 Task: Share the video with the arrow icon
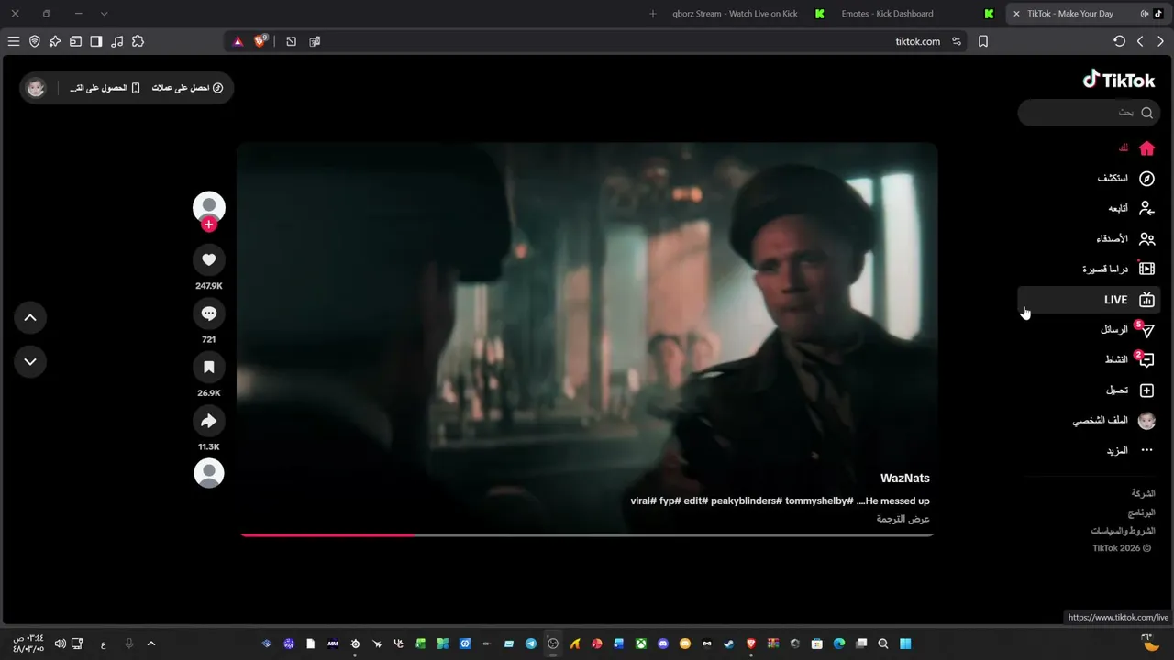click(x=209, y=421)
